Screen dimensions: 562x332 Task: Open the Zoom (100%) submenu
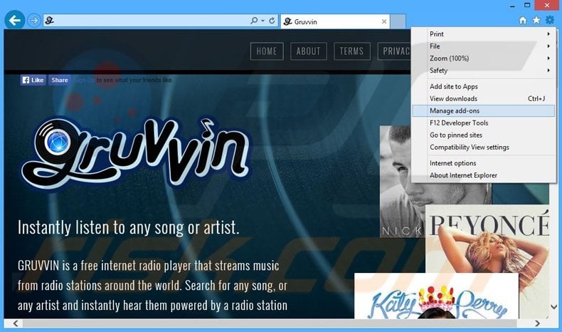point(483,58)
